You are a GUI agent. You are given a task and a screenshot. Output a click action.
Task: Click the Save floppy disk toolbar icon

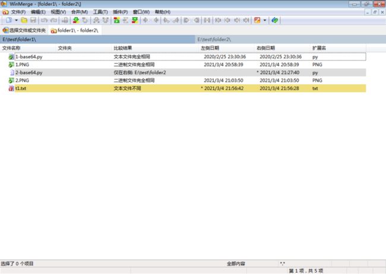pos(33,20)
